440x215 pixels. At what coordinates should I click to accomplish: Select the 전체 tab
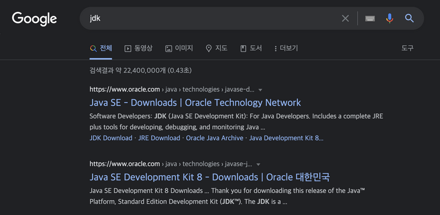pyautogui.click(x=101, y=49)
